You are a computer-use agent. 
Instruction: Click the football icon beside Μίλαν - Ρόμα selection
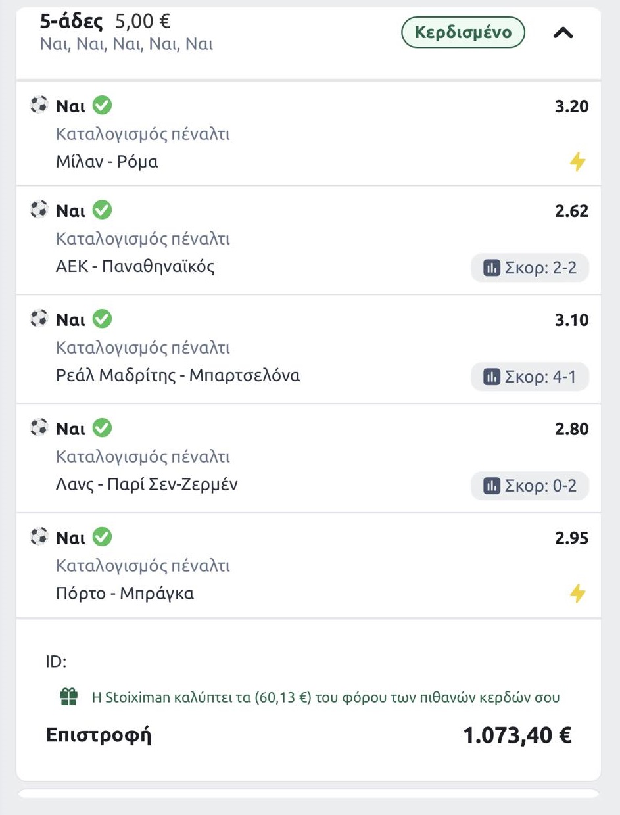[x=39, y=105]
